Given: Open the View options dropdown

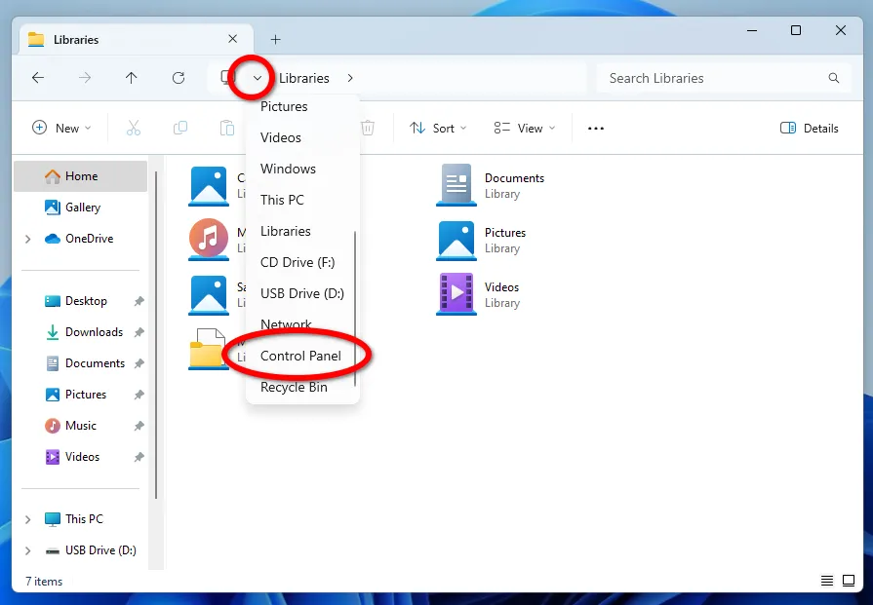Looking at the screenshot, I should coord(524,128).
